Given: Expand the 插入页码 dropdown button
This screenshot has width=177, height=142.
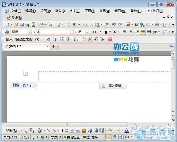Looking at the screenshot, I should (124, 86).
